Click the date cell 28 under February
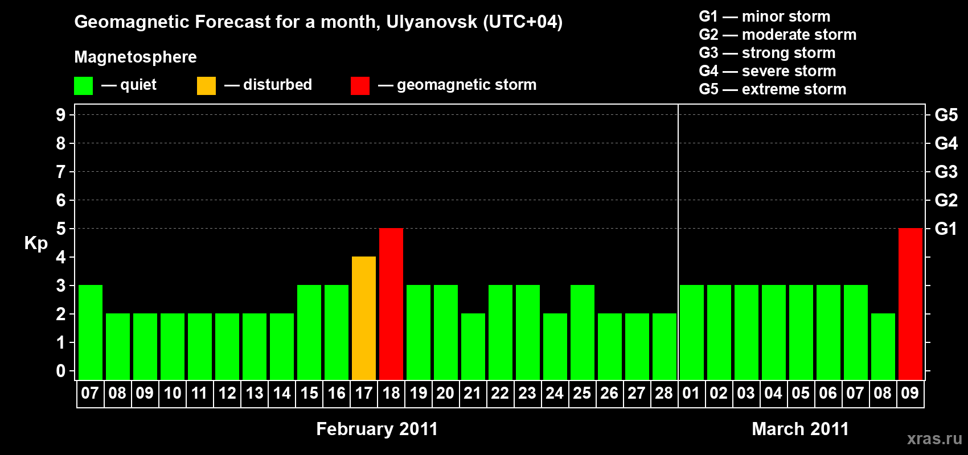This screenshot has width=968, height=455. (665, 394)
